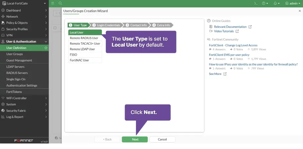This screenshot has width=303, height=149.
Task: Click the Login Credentials wizard step
Action: (x=106, y=25)
